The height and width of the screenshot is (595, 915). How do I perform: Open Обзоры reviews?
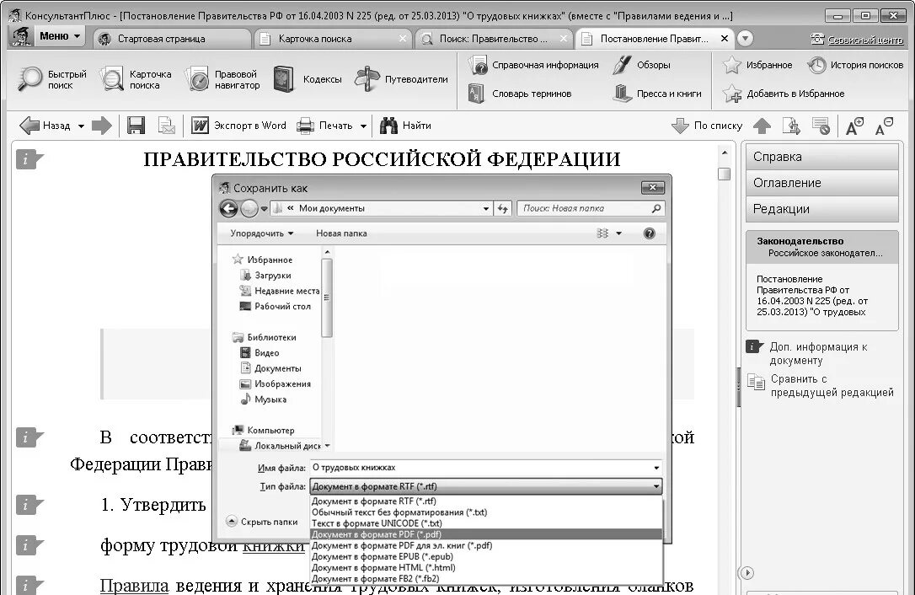click(641, 65)
